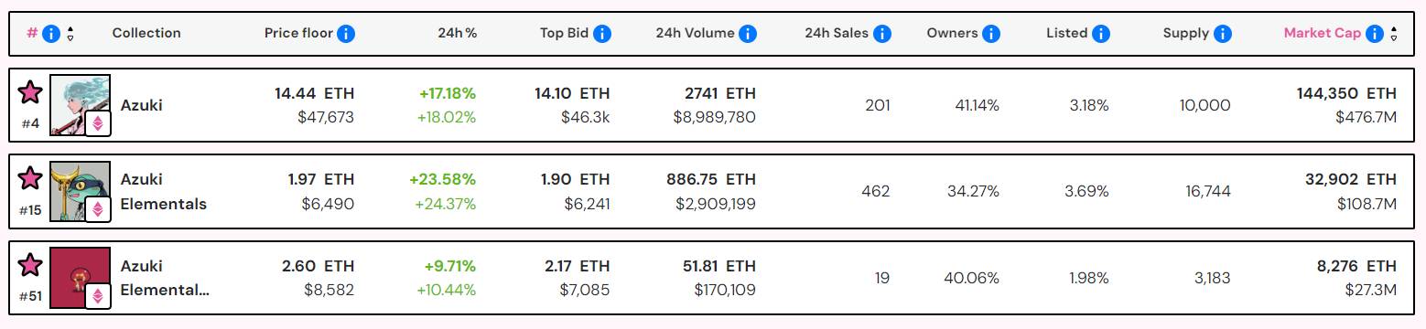
Task: Sort by rank using # column arrows
Action: pyautogui.click(x=70, y=34)
